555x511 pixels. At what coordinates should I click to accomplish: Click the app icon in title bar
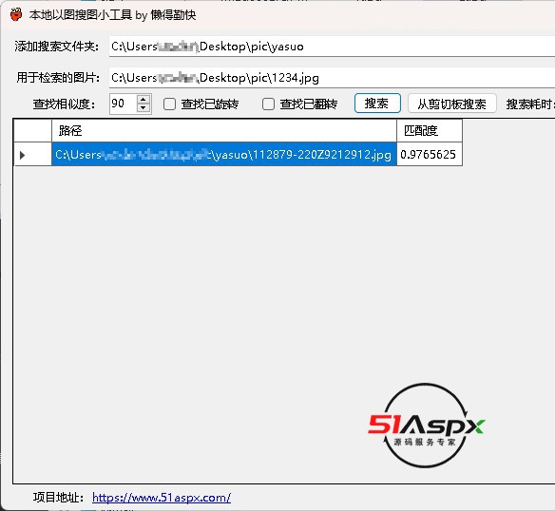16,15
